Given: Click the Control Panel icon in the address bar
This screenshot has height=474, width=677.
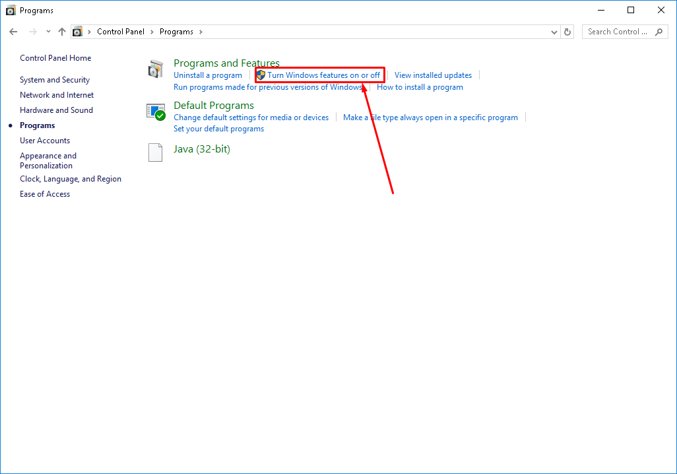Looking at the screenshot, I should pyautogui.click(x=77, y=32).
